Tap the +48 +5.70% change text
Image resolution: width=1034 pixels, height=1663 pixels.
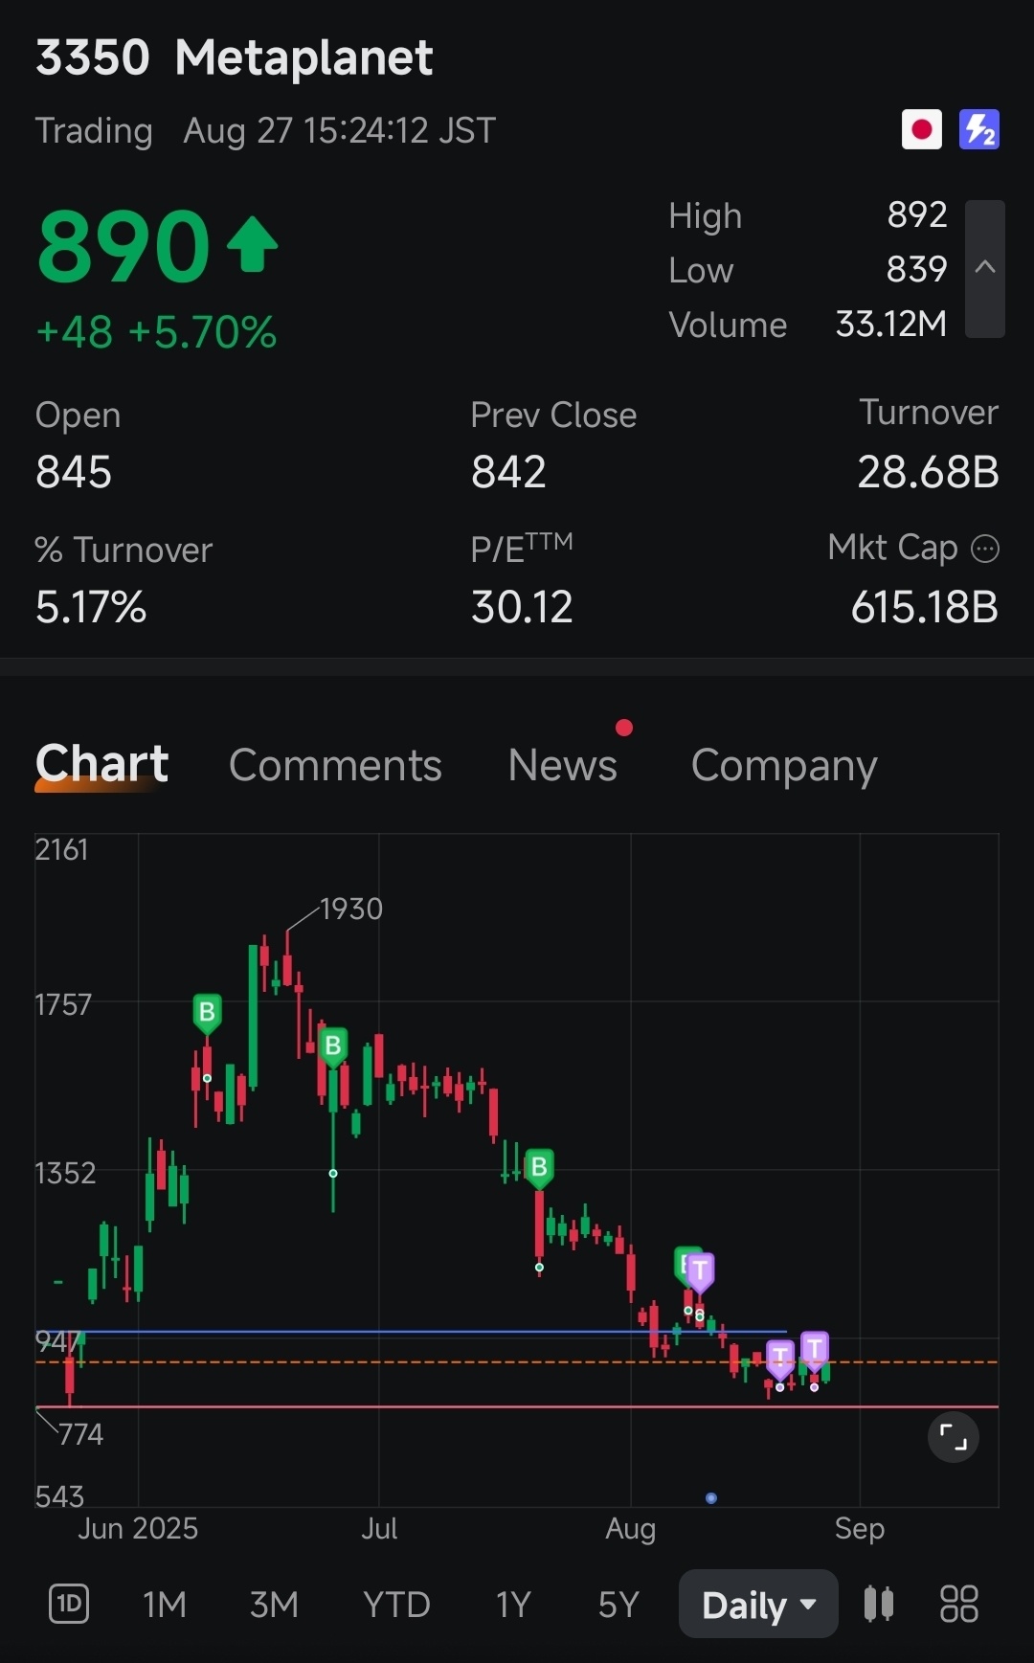[156, 332]
